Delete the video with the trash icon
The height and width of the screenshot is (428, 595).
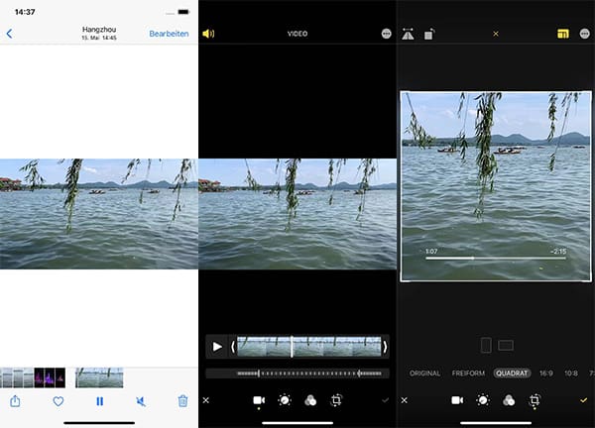(x=182, y=400)
